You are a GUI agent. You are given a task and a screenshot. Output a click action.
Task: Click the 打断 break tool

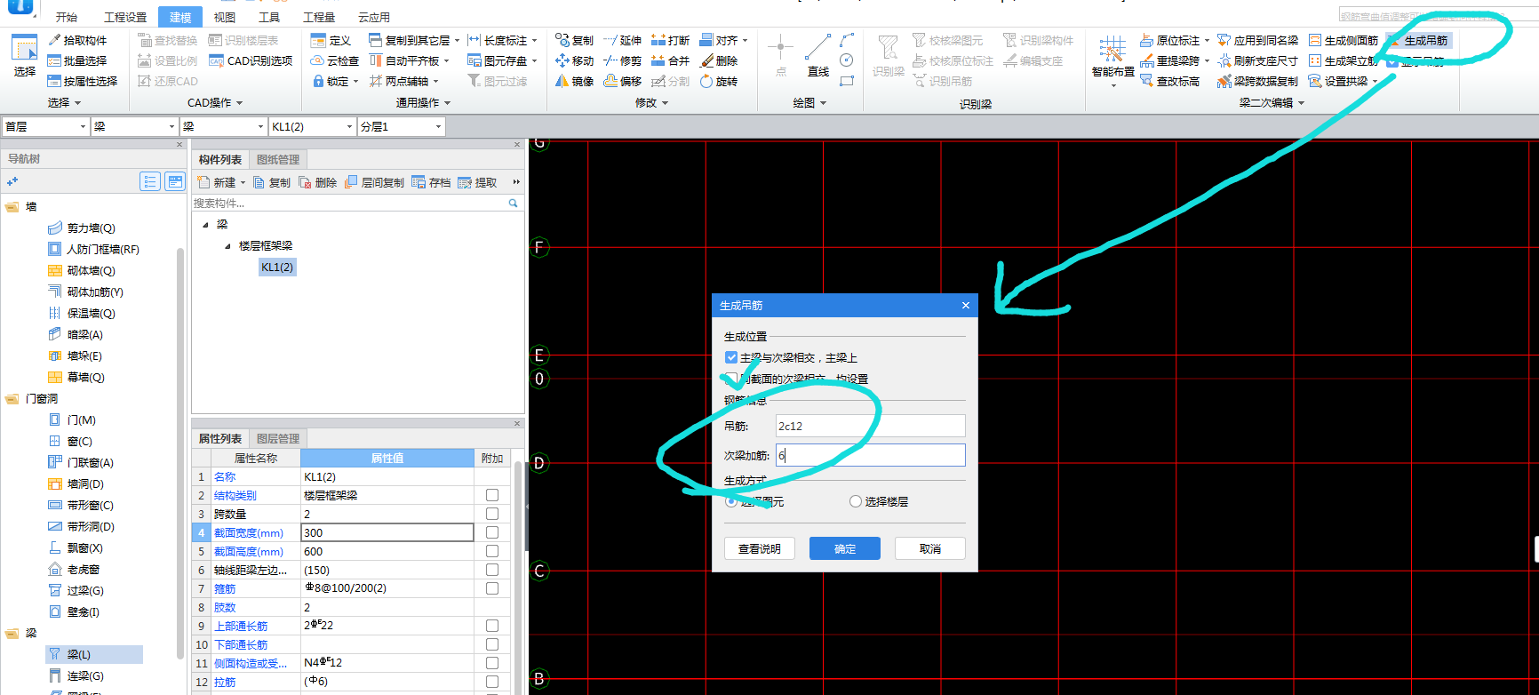(670, 40)
